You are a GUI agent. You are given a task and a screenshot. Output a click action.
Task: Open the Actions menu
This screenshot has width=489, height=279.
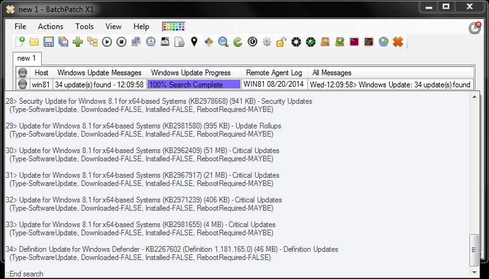tap(51, 27)
